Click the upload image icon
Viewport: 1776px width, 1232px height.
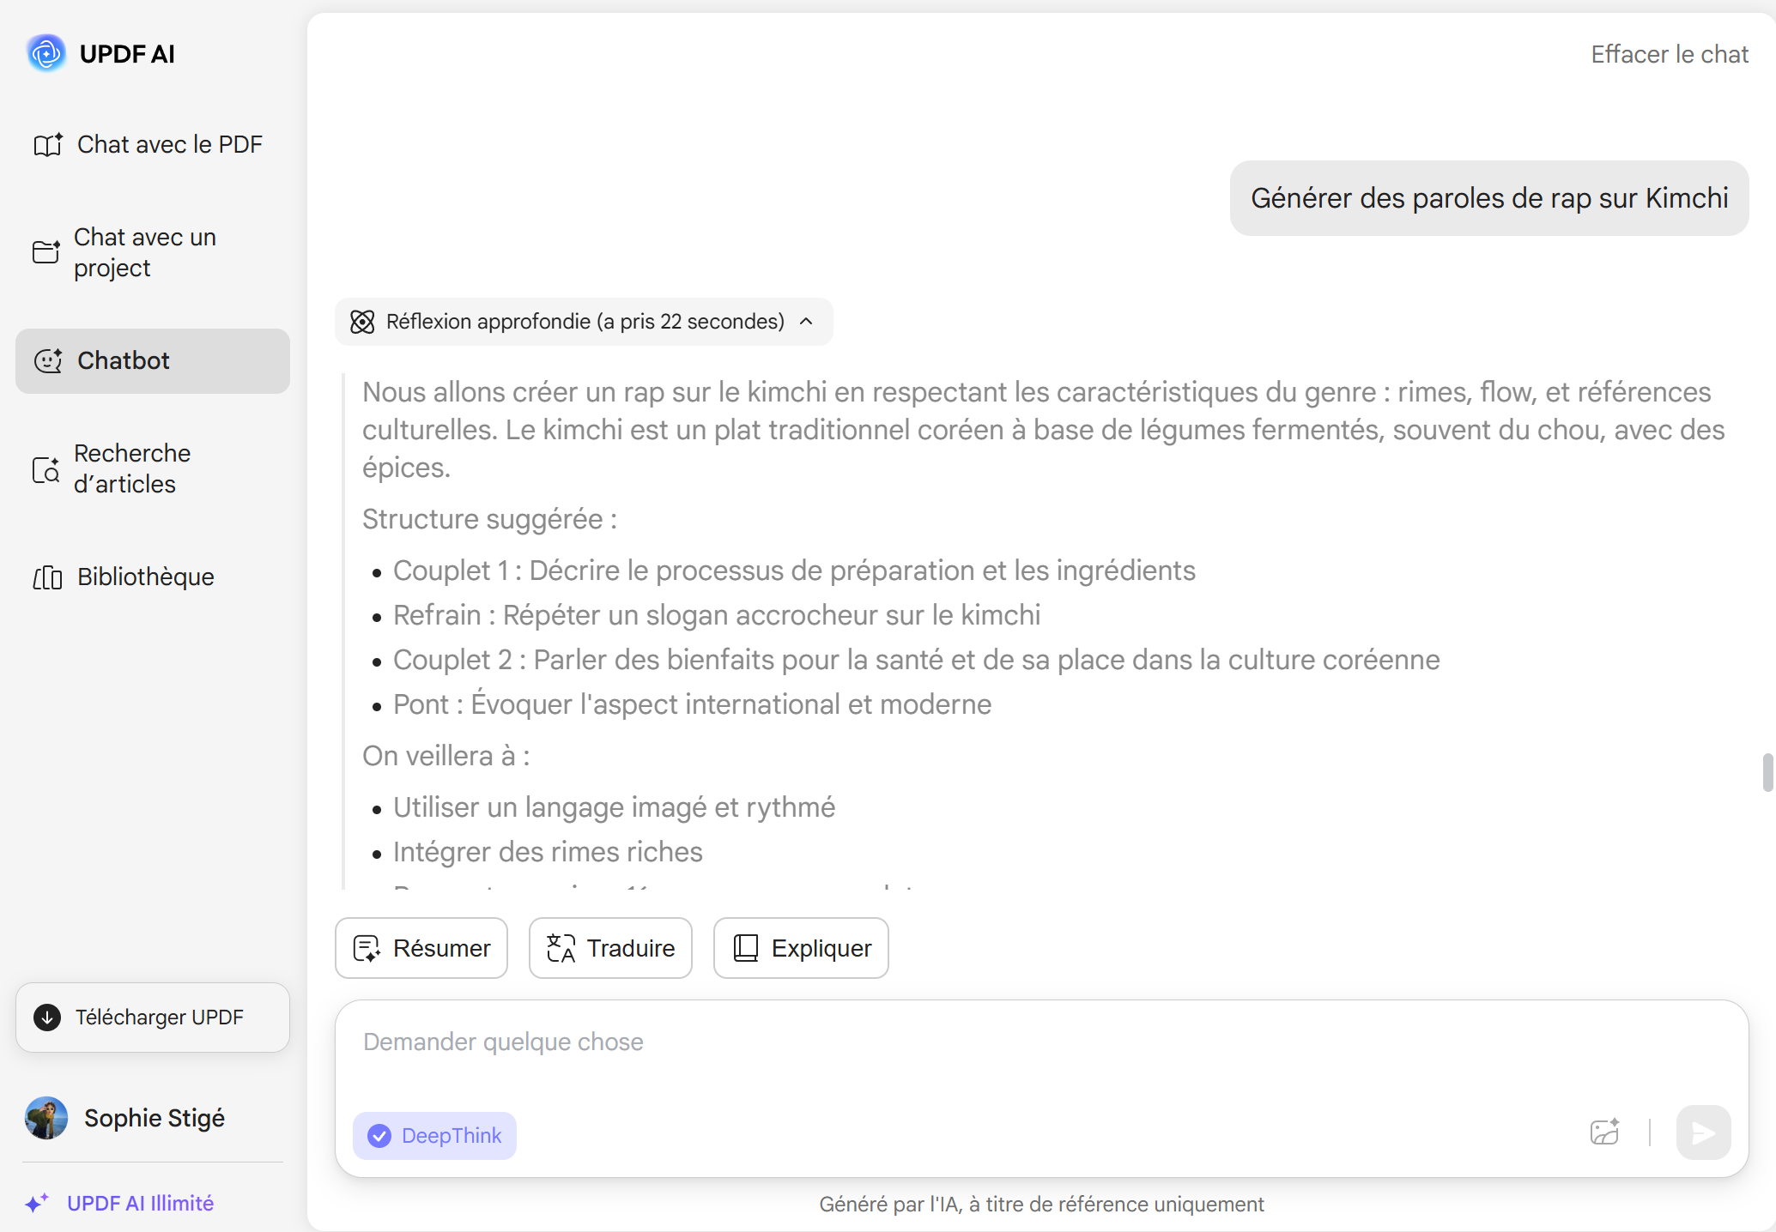point(1604,1132)
